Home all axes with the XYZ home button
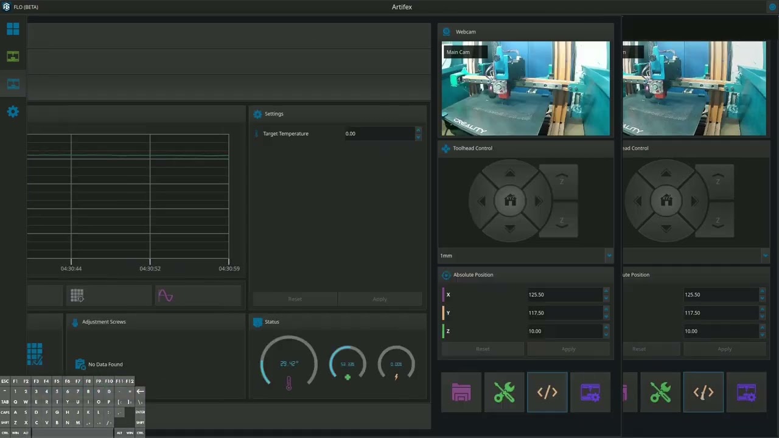Viewport: 779px width, 438px height. (x=510, y=200)
